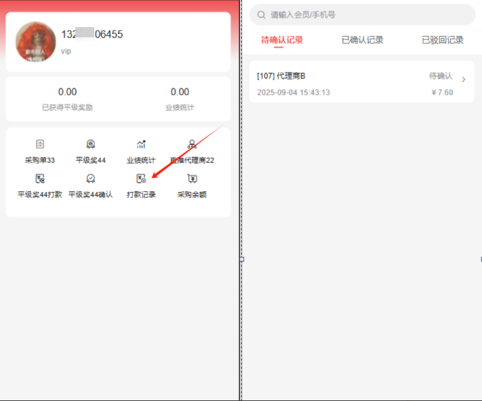Click the 已获得平级奖励 0.00 stat
Screen dimensions: 482x401
[67, 92]
